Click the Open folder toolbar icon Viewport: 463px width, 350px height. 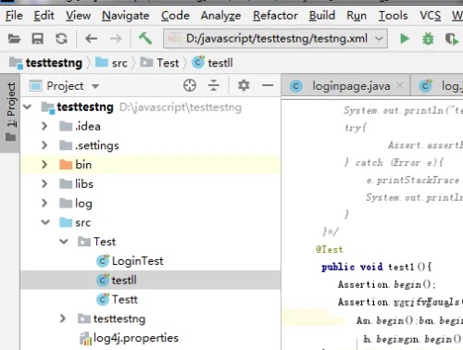[14, 39]
